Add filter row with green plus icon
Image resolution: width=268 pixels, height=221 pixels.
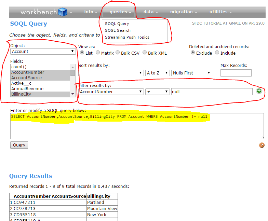click(259, 91)
